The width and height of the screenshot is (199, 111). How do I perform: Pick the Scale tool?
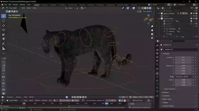4,34
